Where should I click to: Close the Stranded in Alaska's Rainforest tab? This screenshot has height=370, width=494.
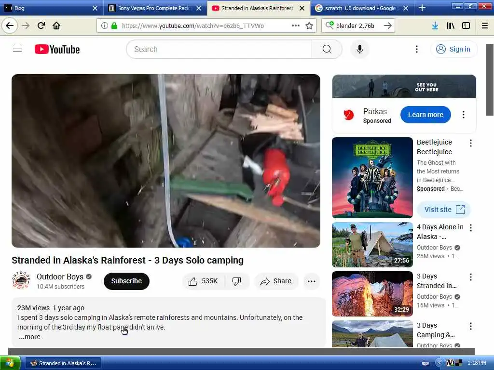[x=302, y=8]
